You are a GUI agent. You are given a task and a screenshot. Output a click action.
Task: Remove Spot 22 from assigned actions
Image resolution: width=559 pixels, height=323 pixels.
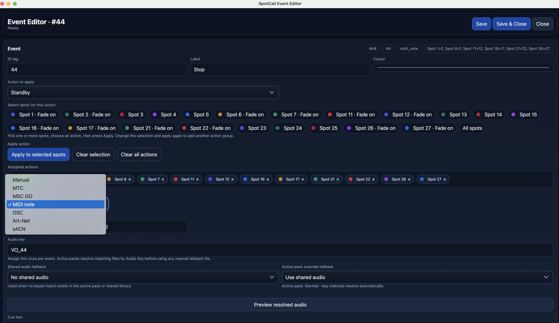point(373,179)
